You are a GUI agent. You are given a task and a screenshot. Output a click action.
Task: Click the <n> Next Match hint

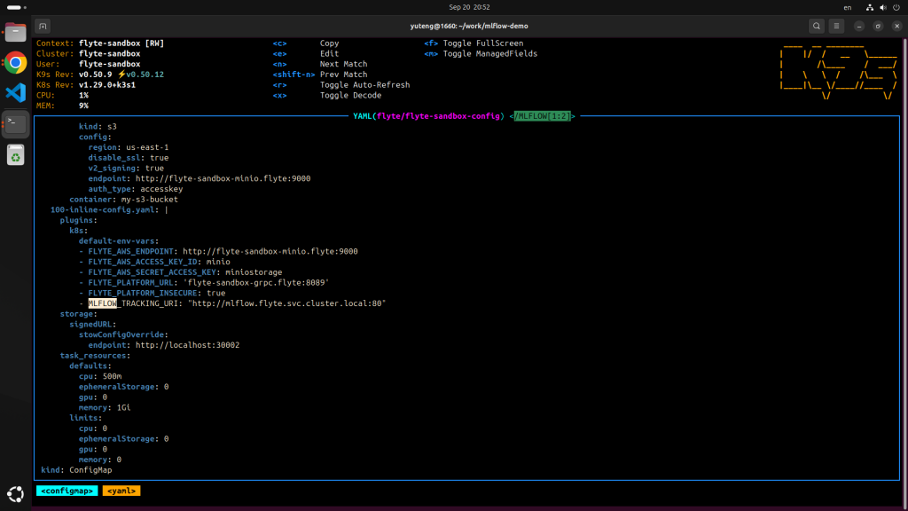[319, 64]
